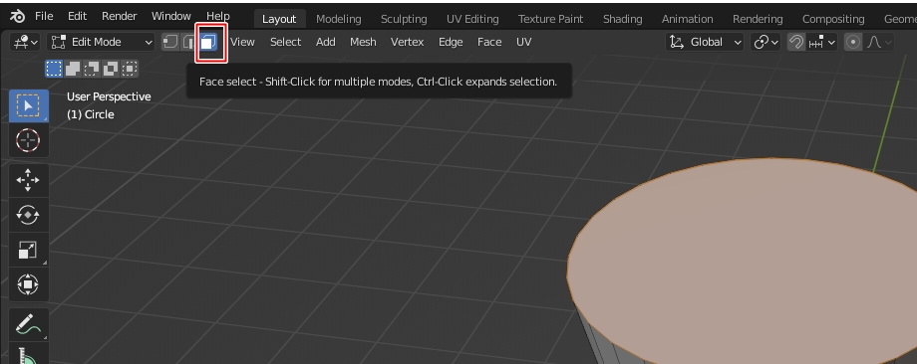The image size is (917, 364).
Task: Open the editor type dropdown
Action: coord(26,42)
